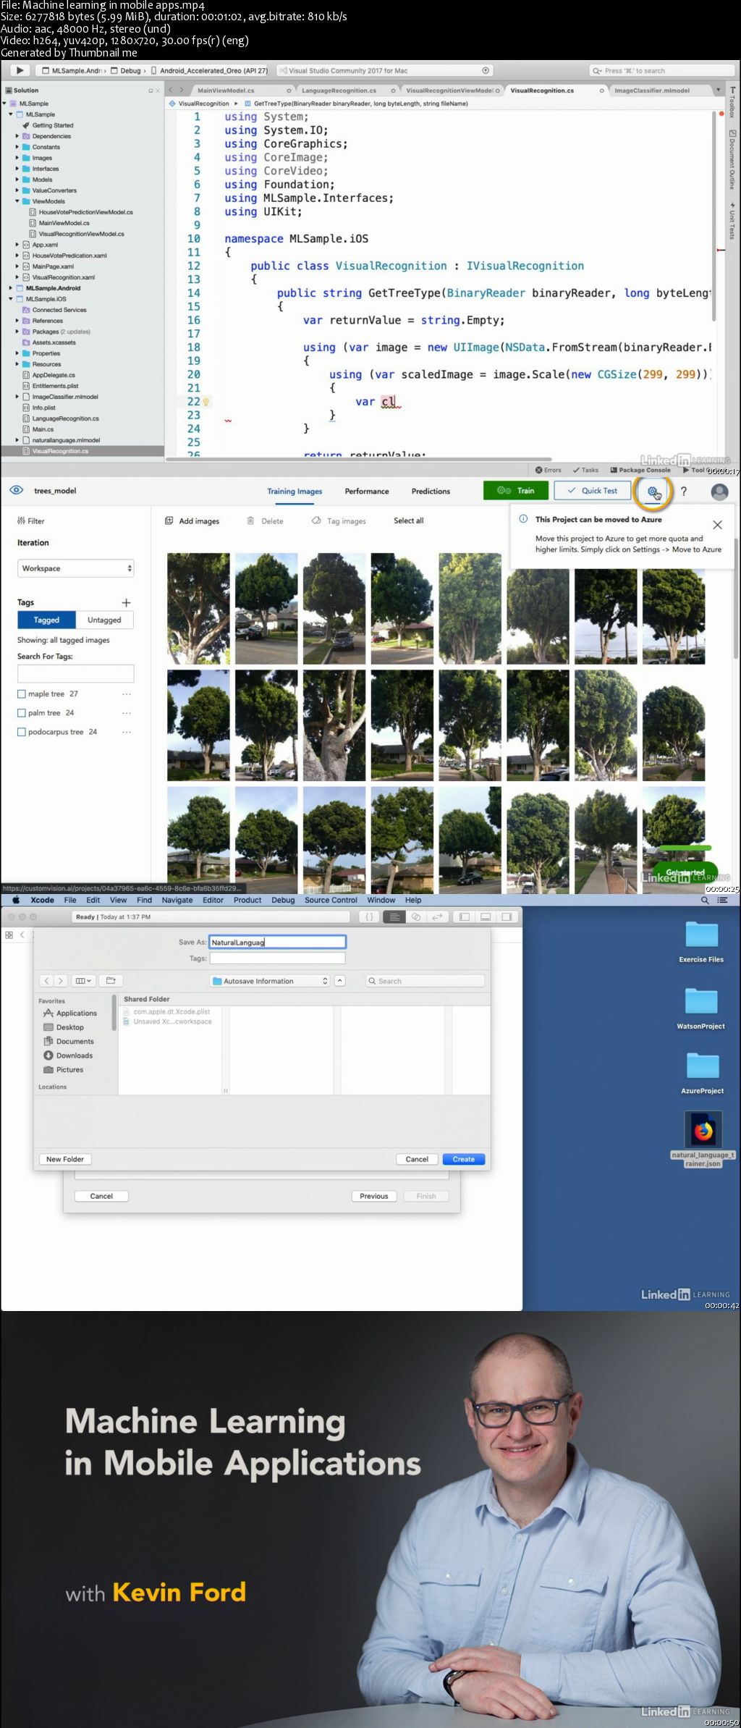Expand the MLSample.Android project
This screenshot has height=1728, width=741.
(11, 288)
